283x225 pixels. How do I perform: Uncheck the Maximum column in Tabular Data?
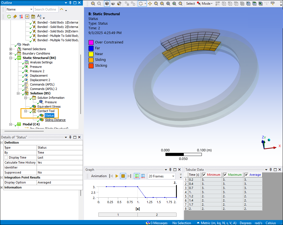(x=225, y=175)
